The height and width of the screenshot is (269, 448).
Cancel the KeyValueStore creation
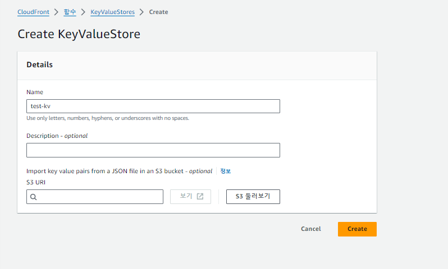point(310,229)
